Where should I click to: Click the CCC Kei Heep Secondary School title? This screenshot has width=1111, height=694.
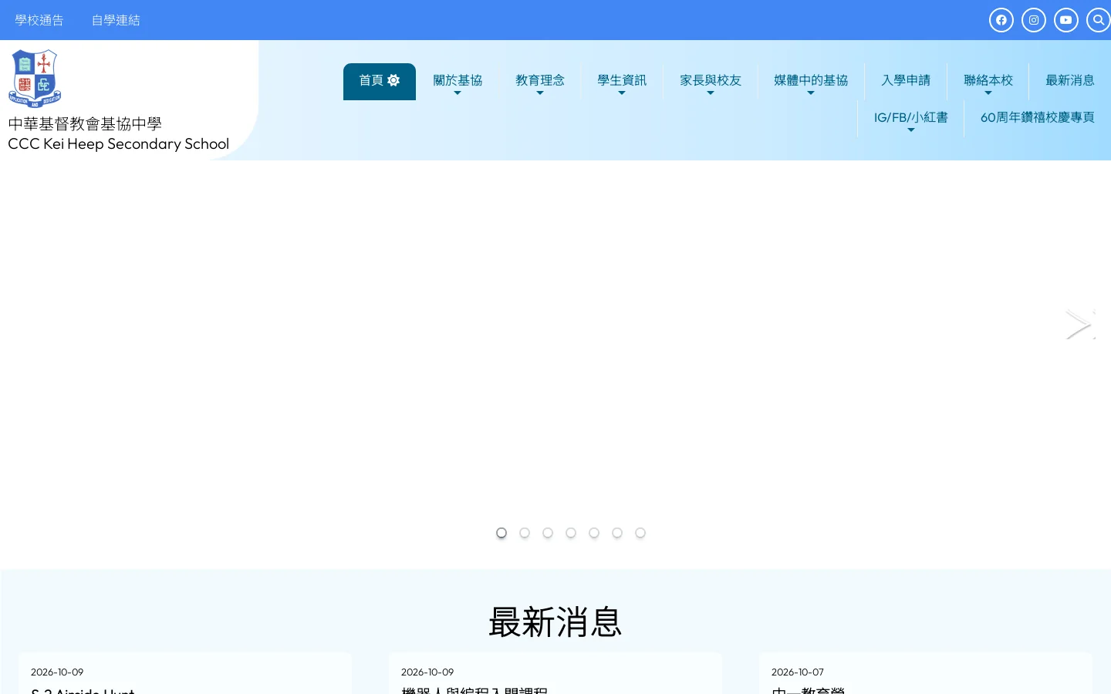[118, 144]
